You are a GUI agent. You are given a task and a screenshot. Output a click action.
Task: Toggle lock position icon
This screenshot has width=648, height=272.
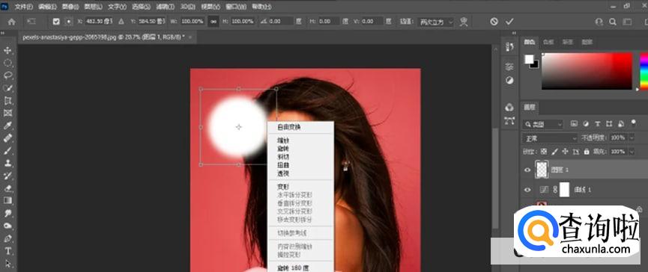pos(566,152)
